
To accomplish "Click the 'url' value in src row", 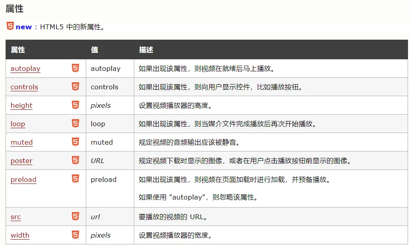I will pos(95,217).
